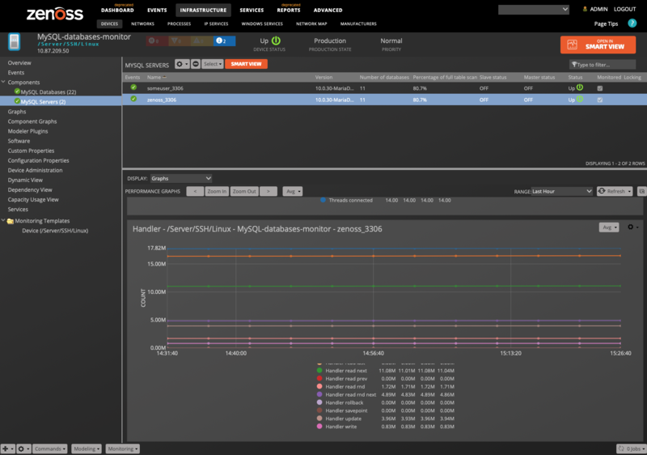647x455 pixels.
Task: Click the delete minus icon in MySQL Servers toolbar
Action: coord(196,64)
